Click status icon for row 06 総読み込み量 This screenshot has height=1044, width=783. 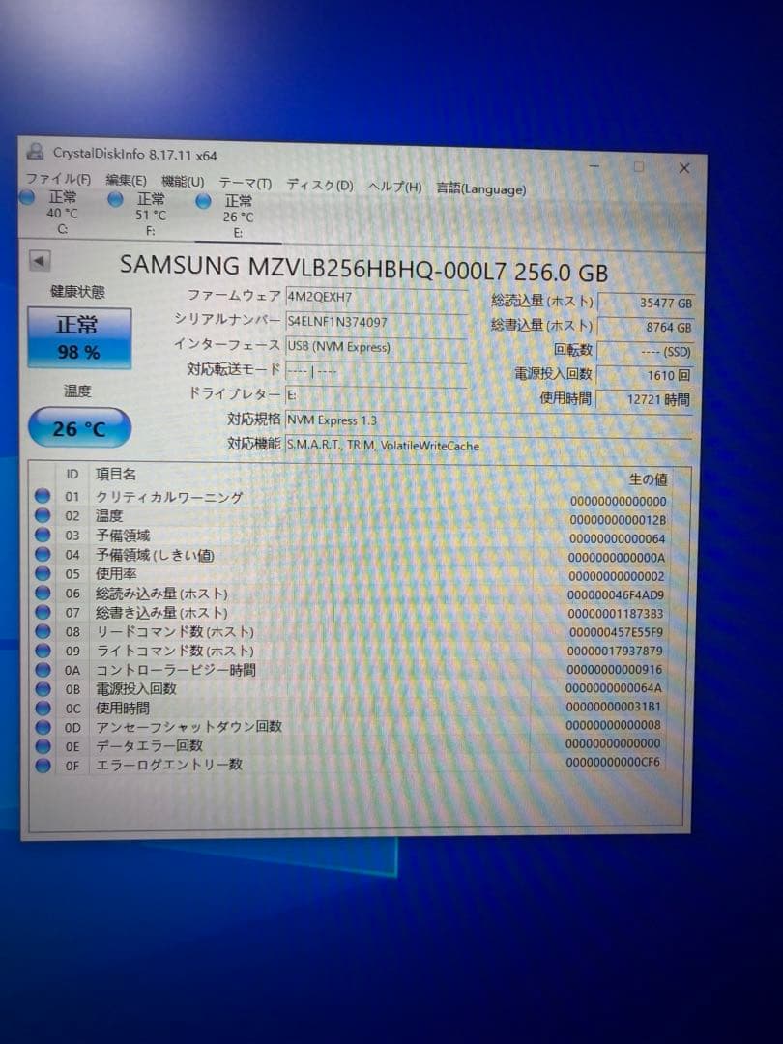click(x=43, y=593)
